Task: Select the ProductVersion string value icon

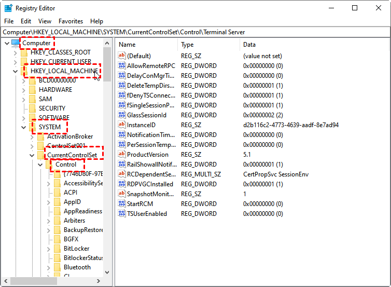Action: tap(122, 155)
